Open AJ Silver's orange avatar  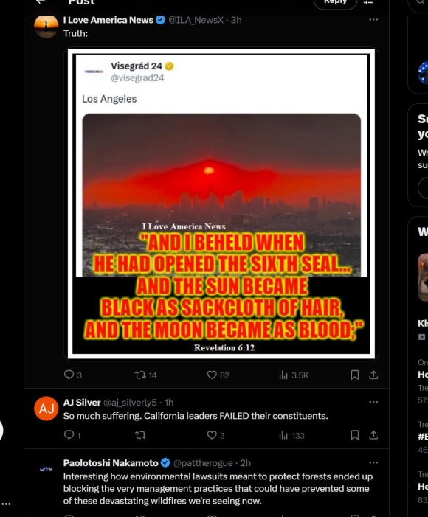[x=46, y=409]
